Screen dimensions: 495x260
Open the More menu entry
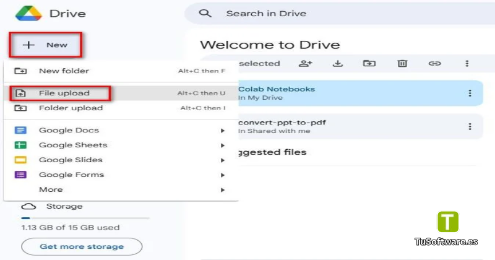click(x=121, y=189)
